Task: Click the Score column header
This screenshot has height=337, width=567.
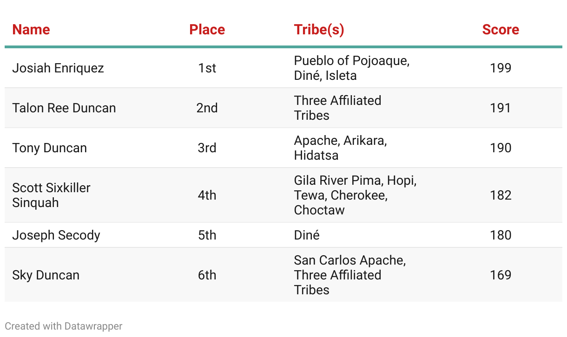Action: click(501, 30)
